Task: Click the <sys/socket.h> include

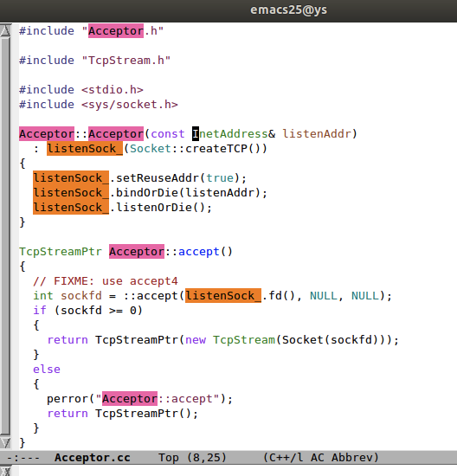Action: click(130, 105)
